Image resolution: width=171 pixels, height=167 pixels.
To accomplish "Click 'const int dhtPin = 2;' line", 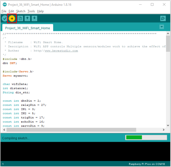I will [x=22, y=101].
